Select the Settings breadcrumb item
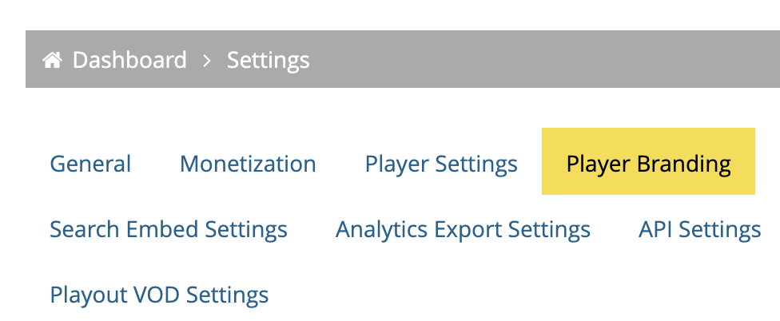Viewport: 780px width, 321px height. tap(269, 61)
